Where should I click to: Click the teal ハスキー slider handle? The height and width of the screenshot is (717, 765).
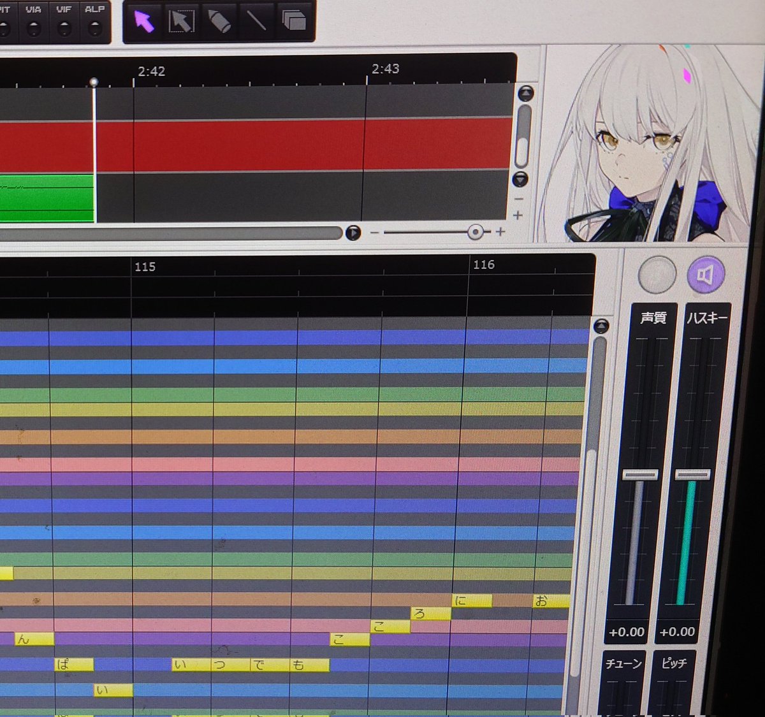point(692,475)
